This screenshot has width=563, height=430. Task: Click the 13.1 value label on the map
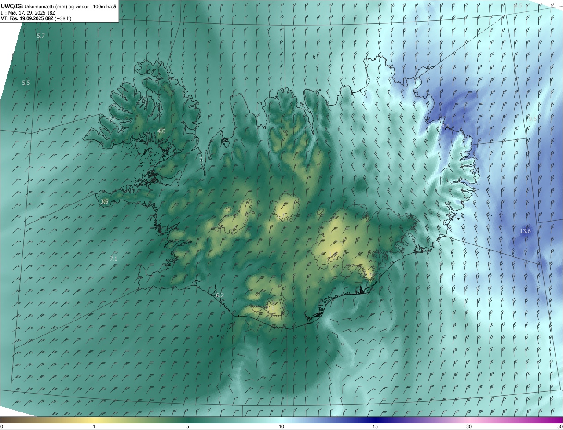pos(443,127)
